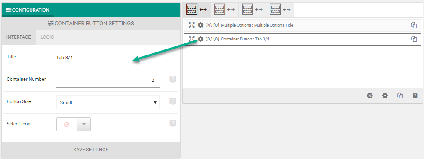Copy the Multiple Options element
Viewport: 424px width, 159px height.
(414, 25)
